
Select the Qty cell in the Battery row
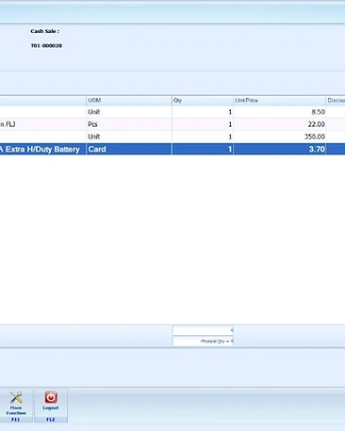coord(203,149)
